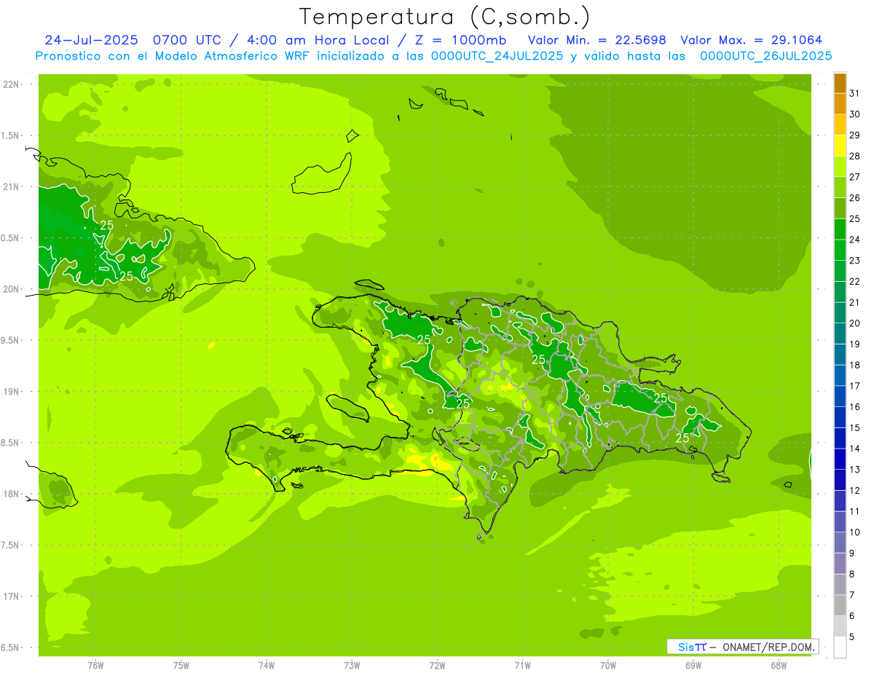Screen dimensions: 874x675
Task: Click the colorbar label "18"
Action: point(855,365)
